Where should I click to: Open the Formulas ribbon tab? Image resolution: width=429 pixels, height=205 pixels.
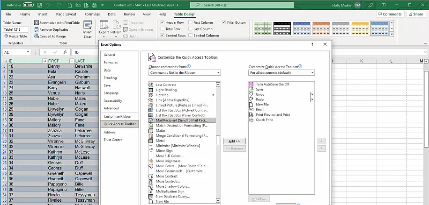click(x=92, y=14)
